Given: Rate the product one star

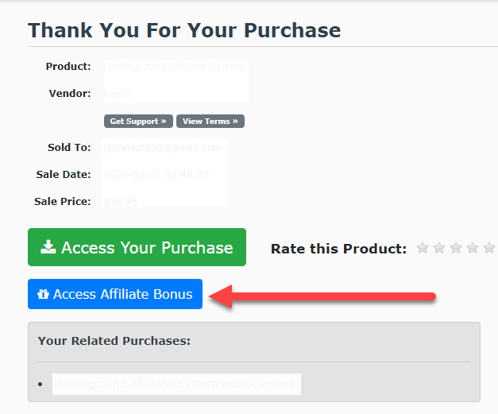Looking at the screenshot, I should (423, 249).
